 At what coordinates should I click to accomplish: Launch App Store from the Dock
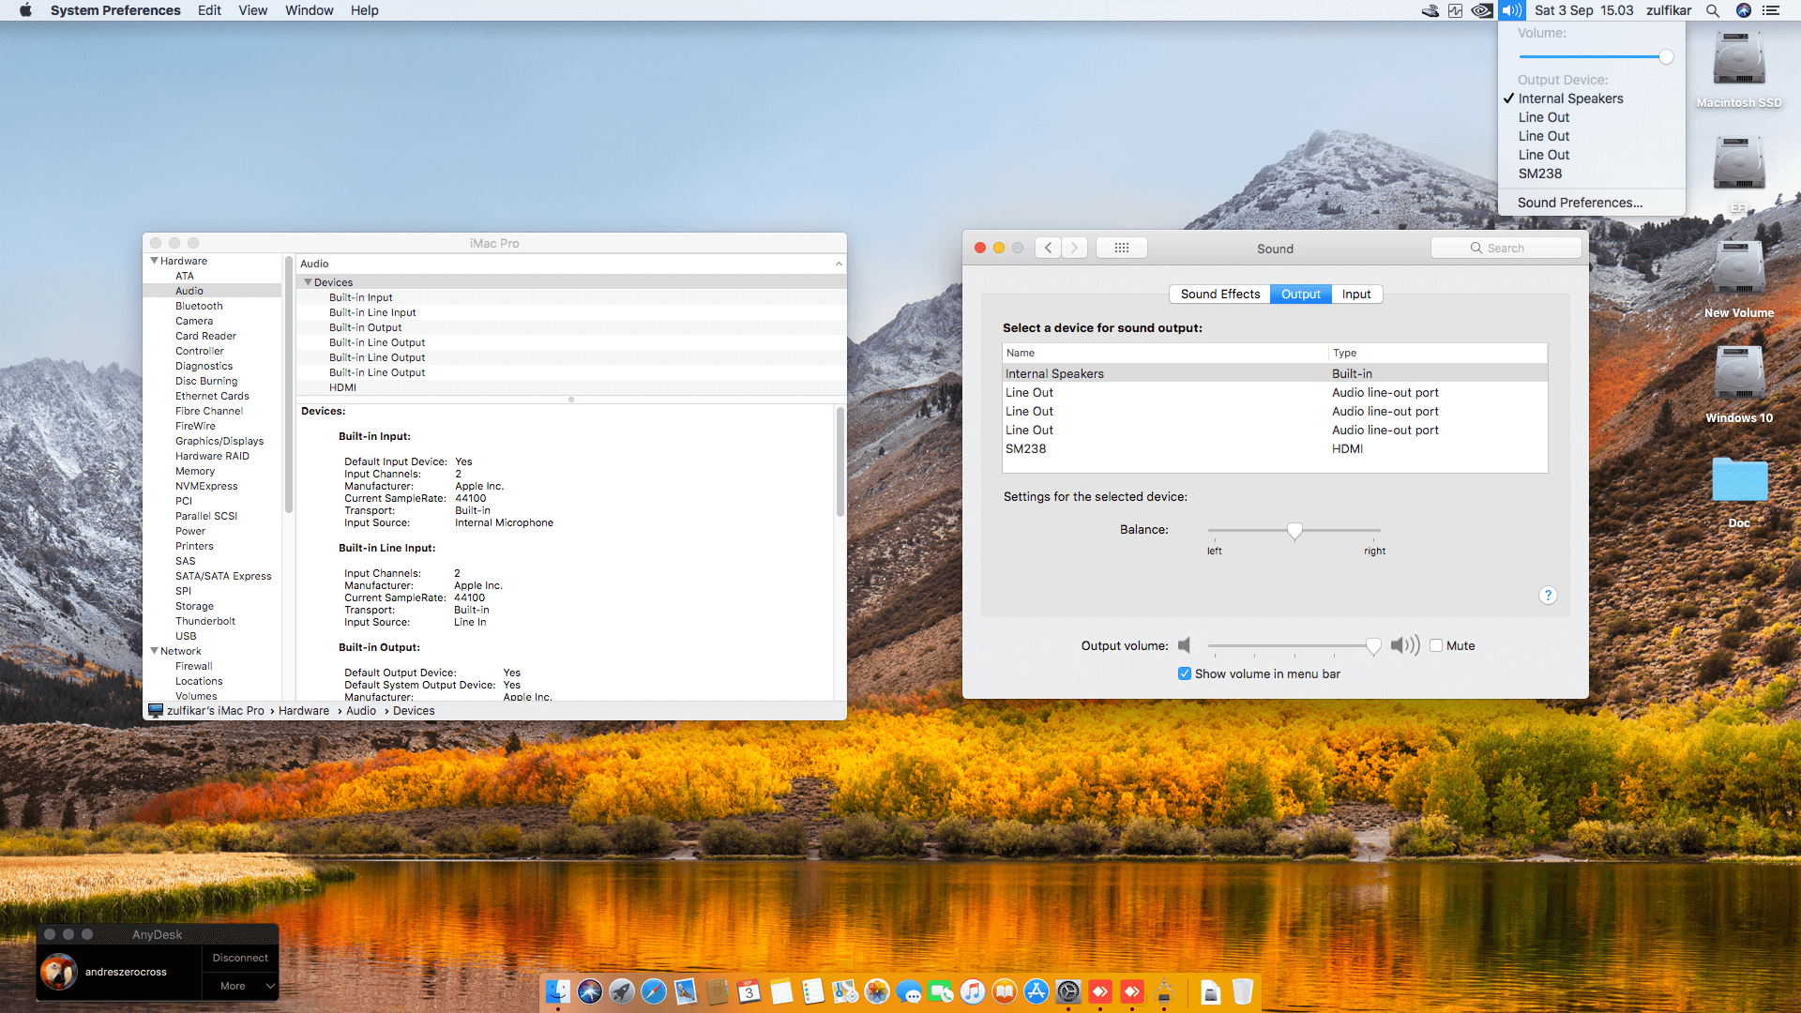(1037, 991)
